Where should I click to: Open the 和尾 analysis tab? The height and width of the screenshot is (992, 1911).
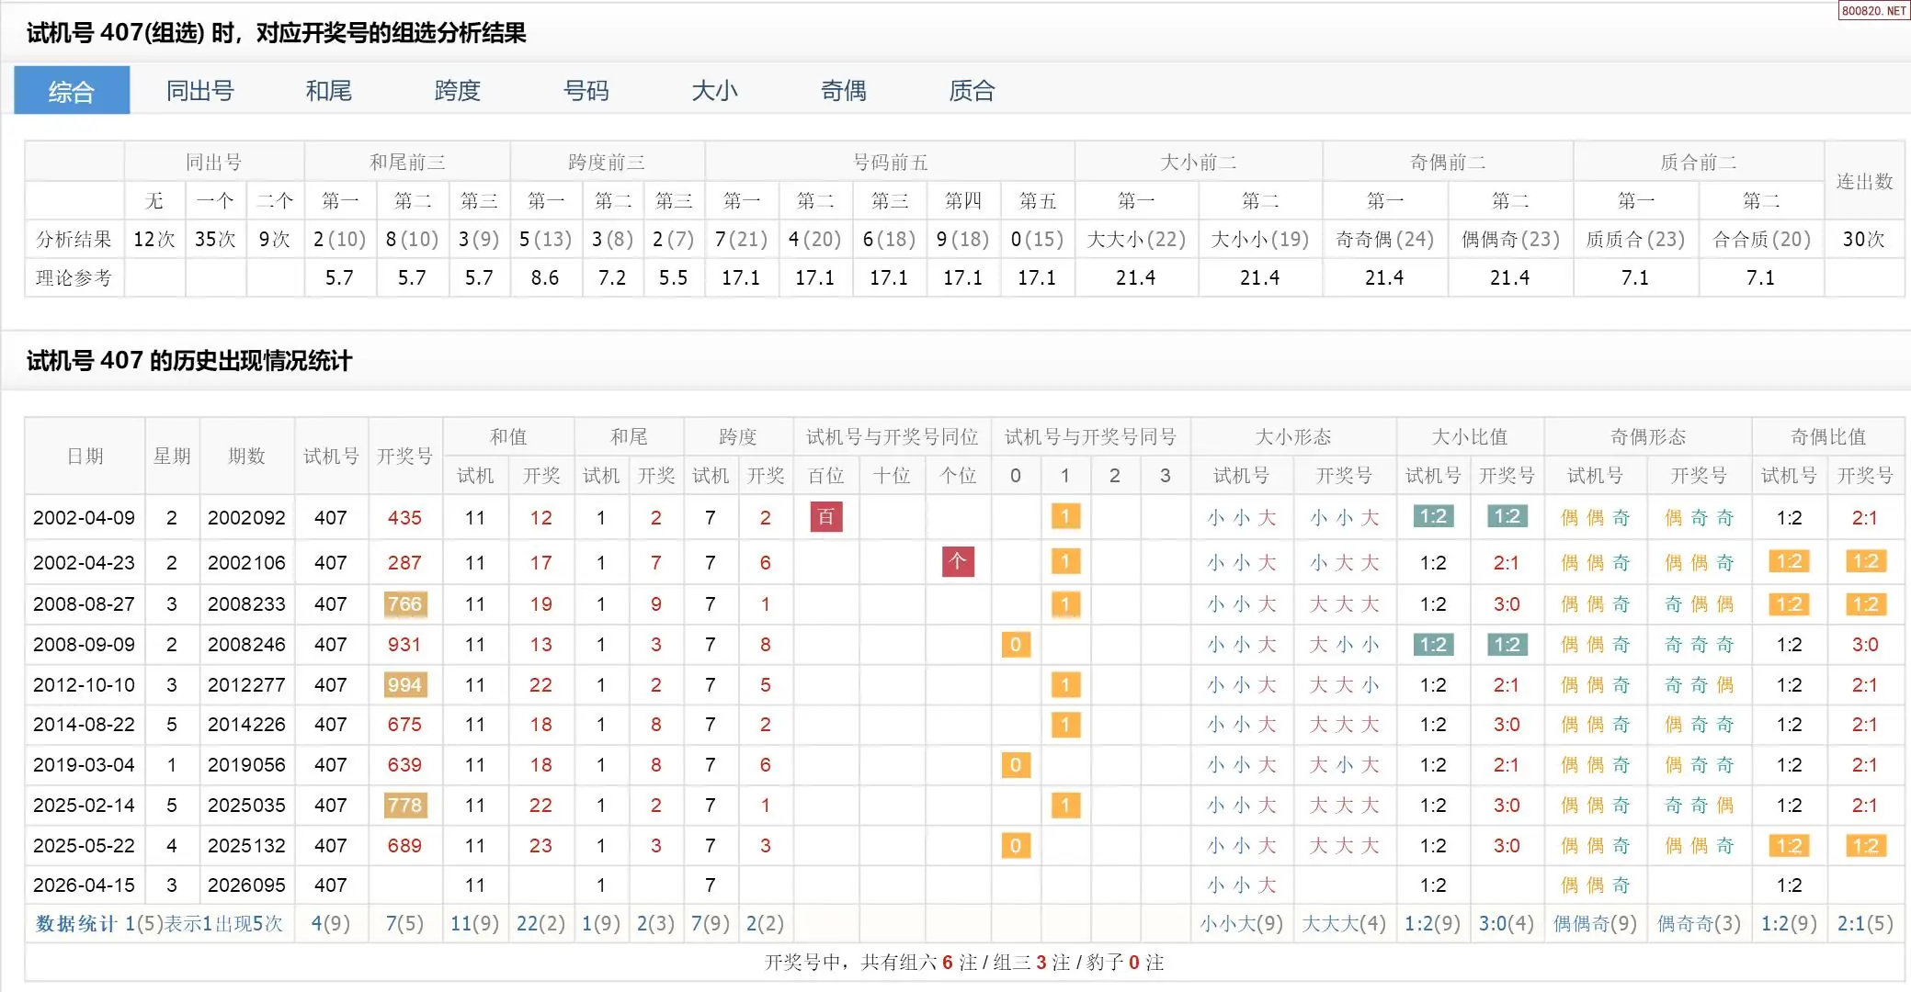click(328, 91)
